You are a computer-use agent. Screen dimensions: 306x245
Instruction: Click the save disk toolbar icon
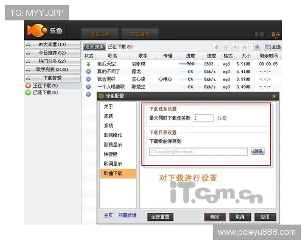pyautogui.click(x=244, y=46)
